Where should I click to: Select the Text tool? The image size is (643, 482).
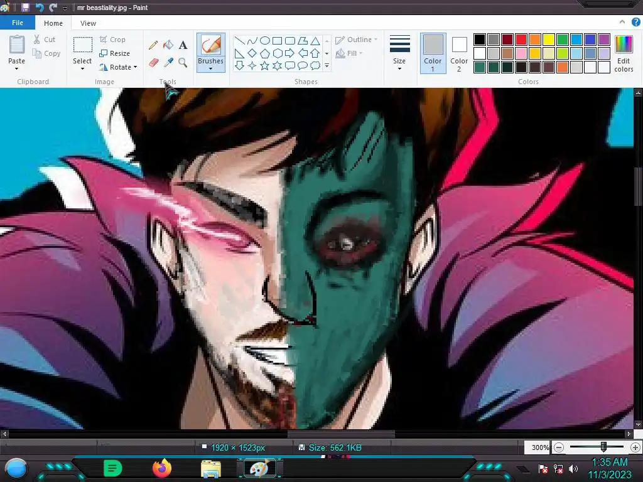[183, 45]
